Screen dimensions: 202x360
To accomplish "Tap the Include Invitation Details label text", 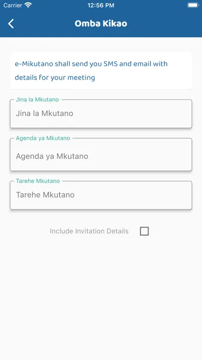I will click(x=89, y=231).
